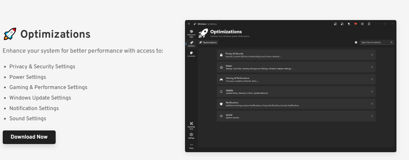Screen dimensions: 409x160
Task: Click the padlock icon on Privacy & Security row
Action: [x=221, y=55]
